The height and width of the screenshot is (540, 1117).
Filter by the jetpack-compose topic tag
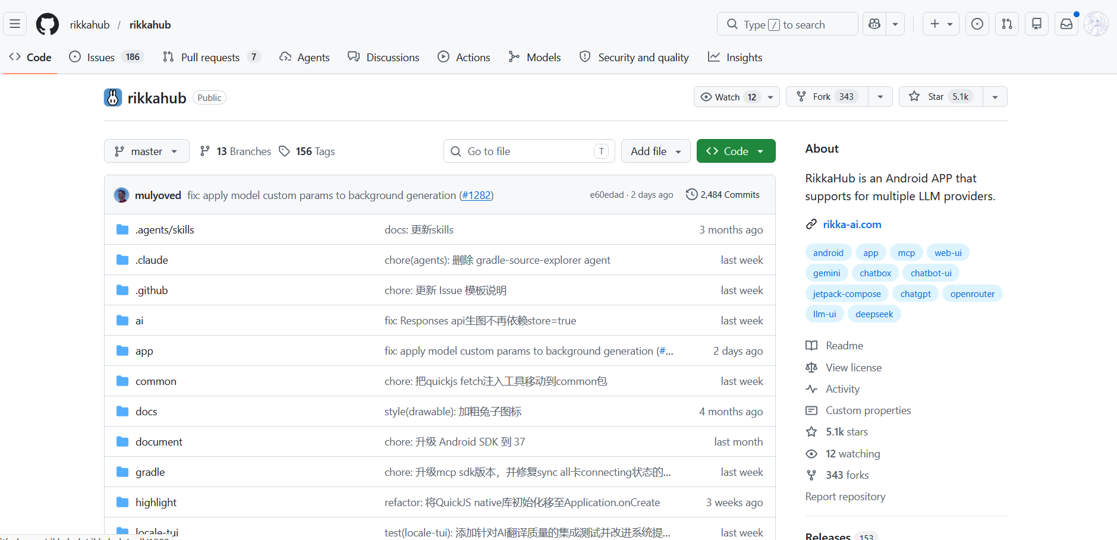[x=847, y=293]
